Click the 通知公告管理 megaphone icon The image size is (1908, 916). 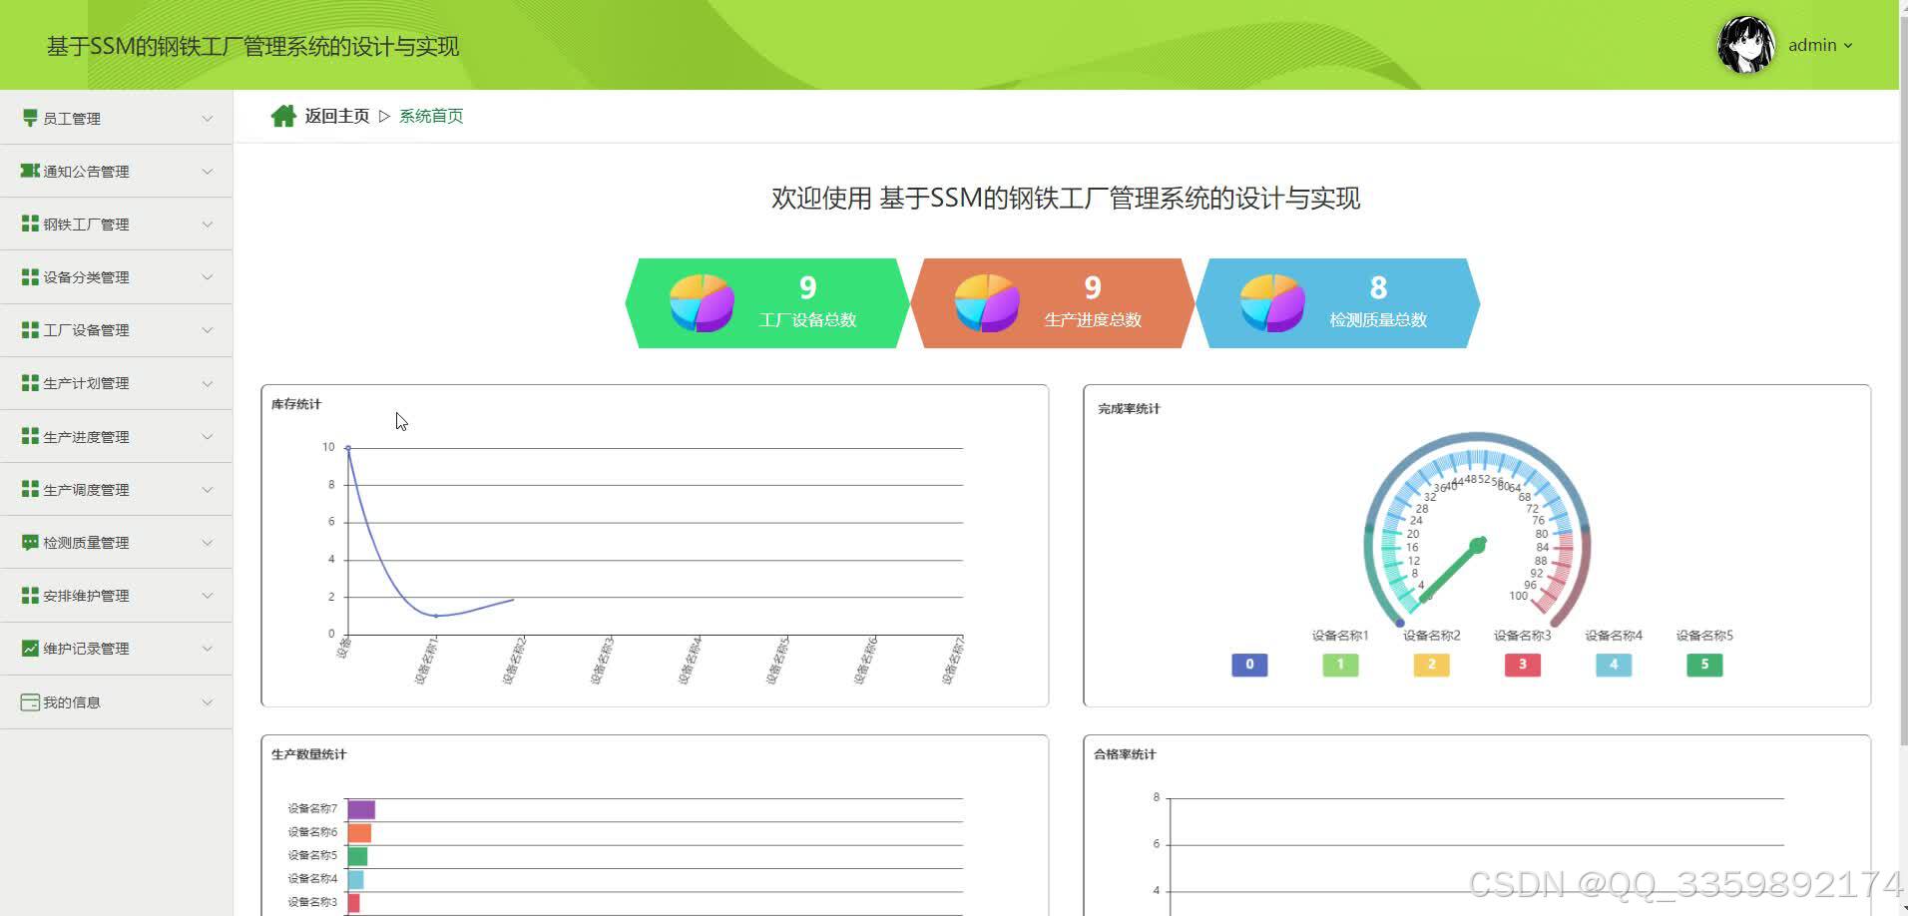30,170
